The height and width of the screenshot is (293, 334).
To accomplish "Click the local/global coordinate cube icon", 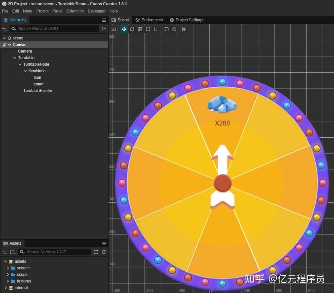I will (174, 29).
